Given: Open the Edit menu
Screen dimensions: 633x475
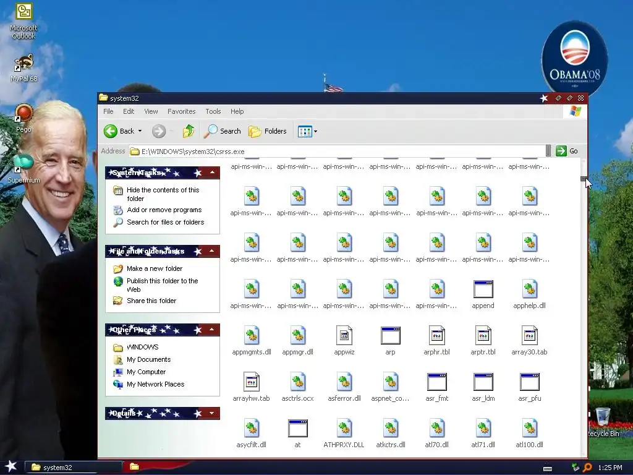Looking at the screenshot, I should click(129, 111).
